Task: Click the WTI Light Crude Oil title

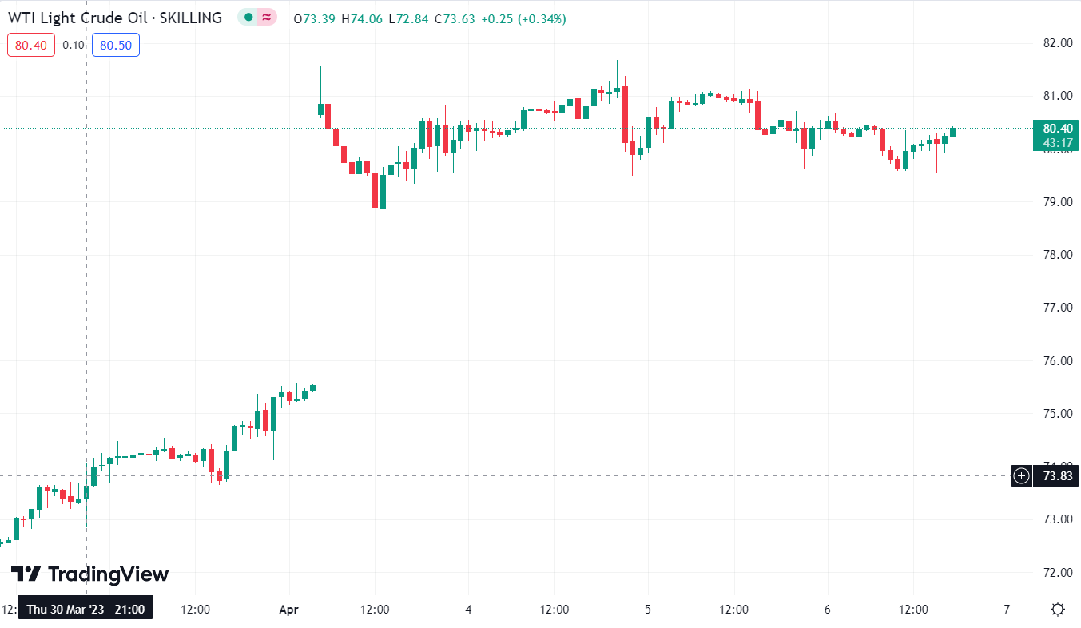Action: 115,18
